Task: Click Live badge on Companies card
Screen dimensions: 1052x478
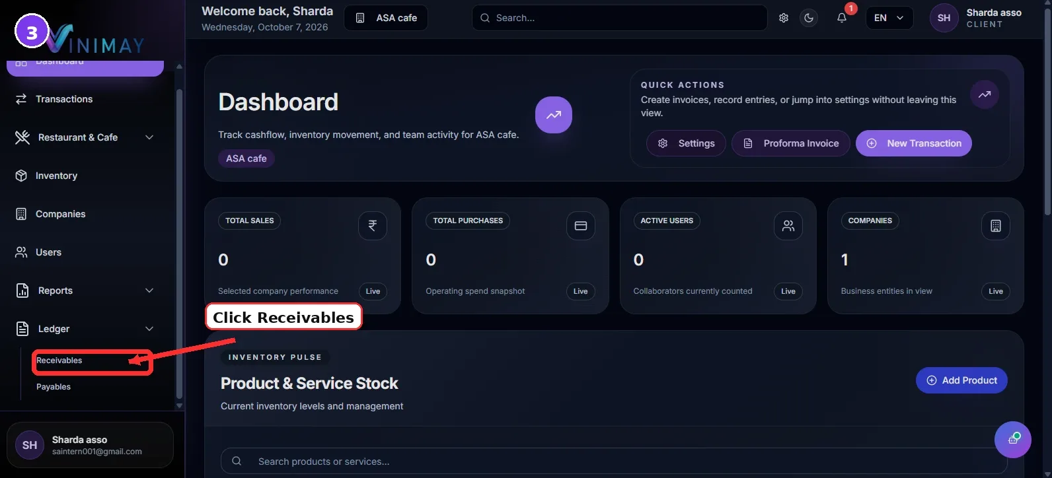Action: coord(996,291)
